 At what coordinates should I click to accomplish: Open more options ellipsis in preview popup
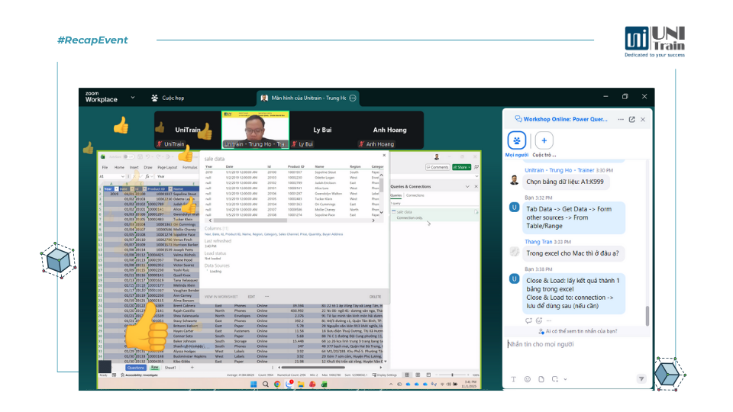pyautogui.click(x=267, y=297)
